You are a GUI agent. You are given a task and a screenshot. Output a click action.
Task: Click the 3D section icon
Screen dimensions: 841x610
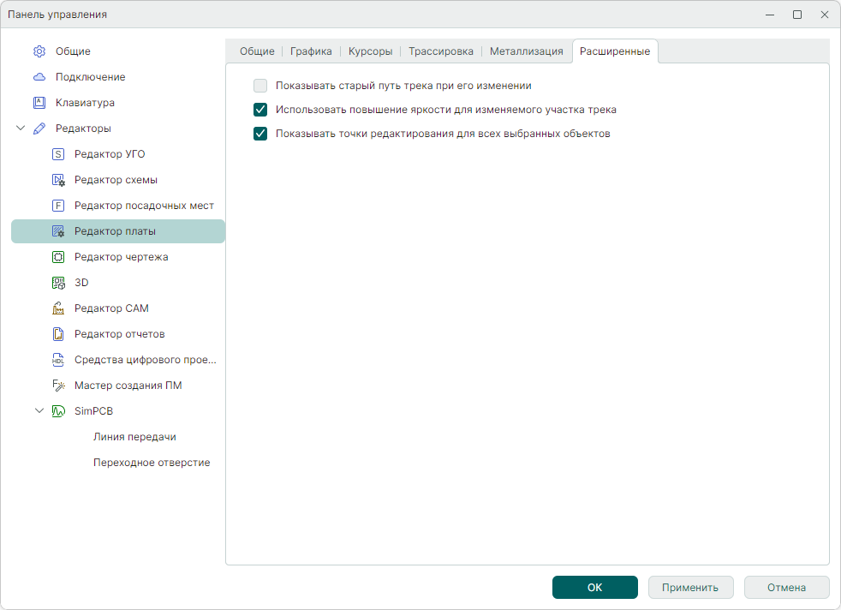[x=58, y=283]
